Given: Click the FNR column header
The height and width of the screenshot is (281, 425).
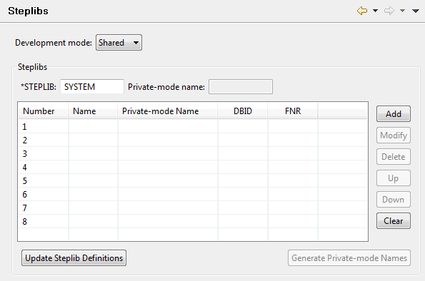Looking at the screenshot, I should [x=293, y=111].
